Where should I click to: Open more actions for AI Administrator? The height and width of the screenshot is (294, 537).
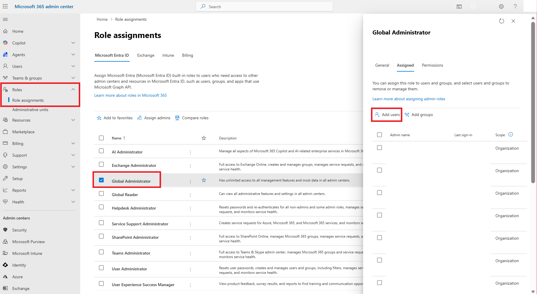click(190, 152)
